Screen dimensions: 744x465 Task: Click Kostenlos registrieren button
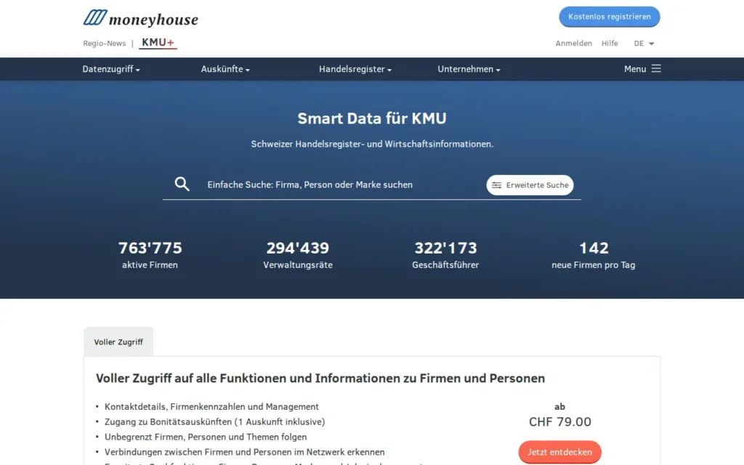(610, 17)
